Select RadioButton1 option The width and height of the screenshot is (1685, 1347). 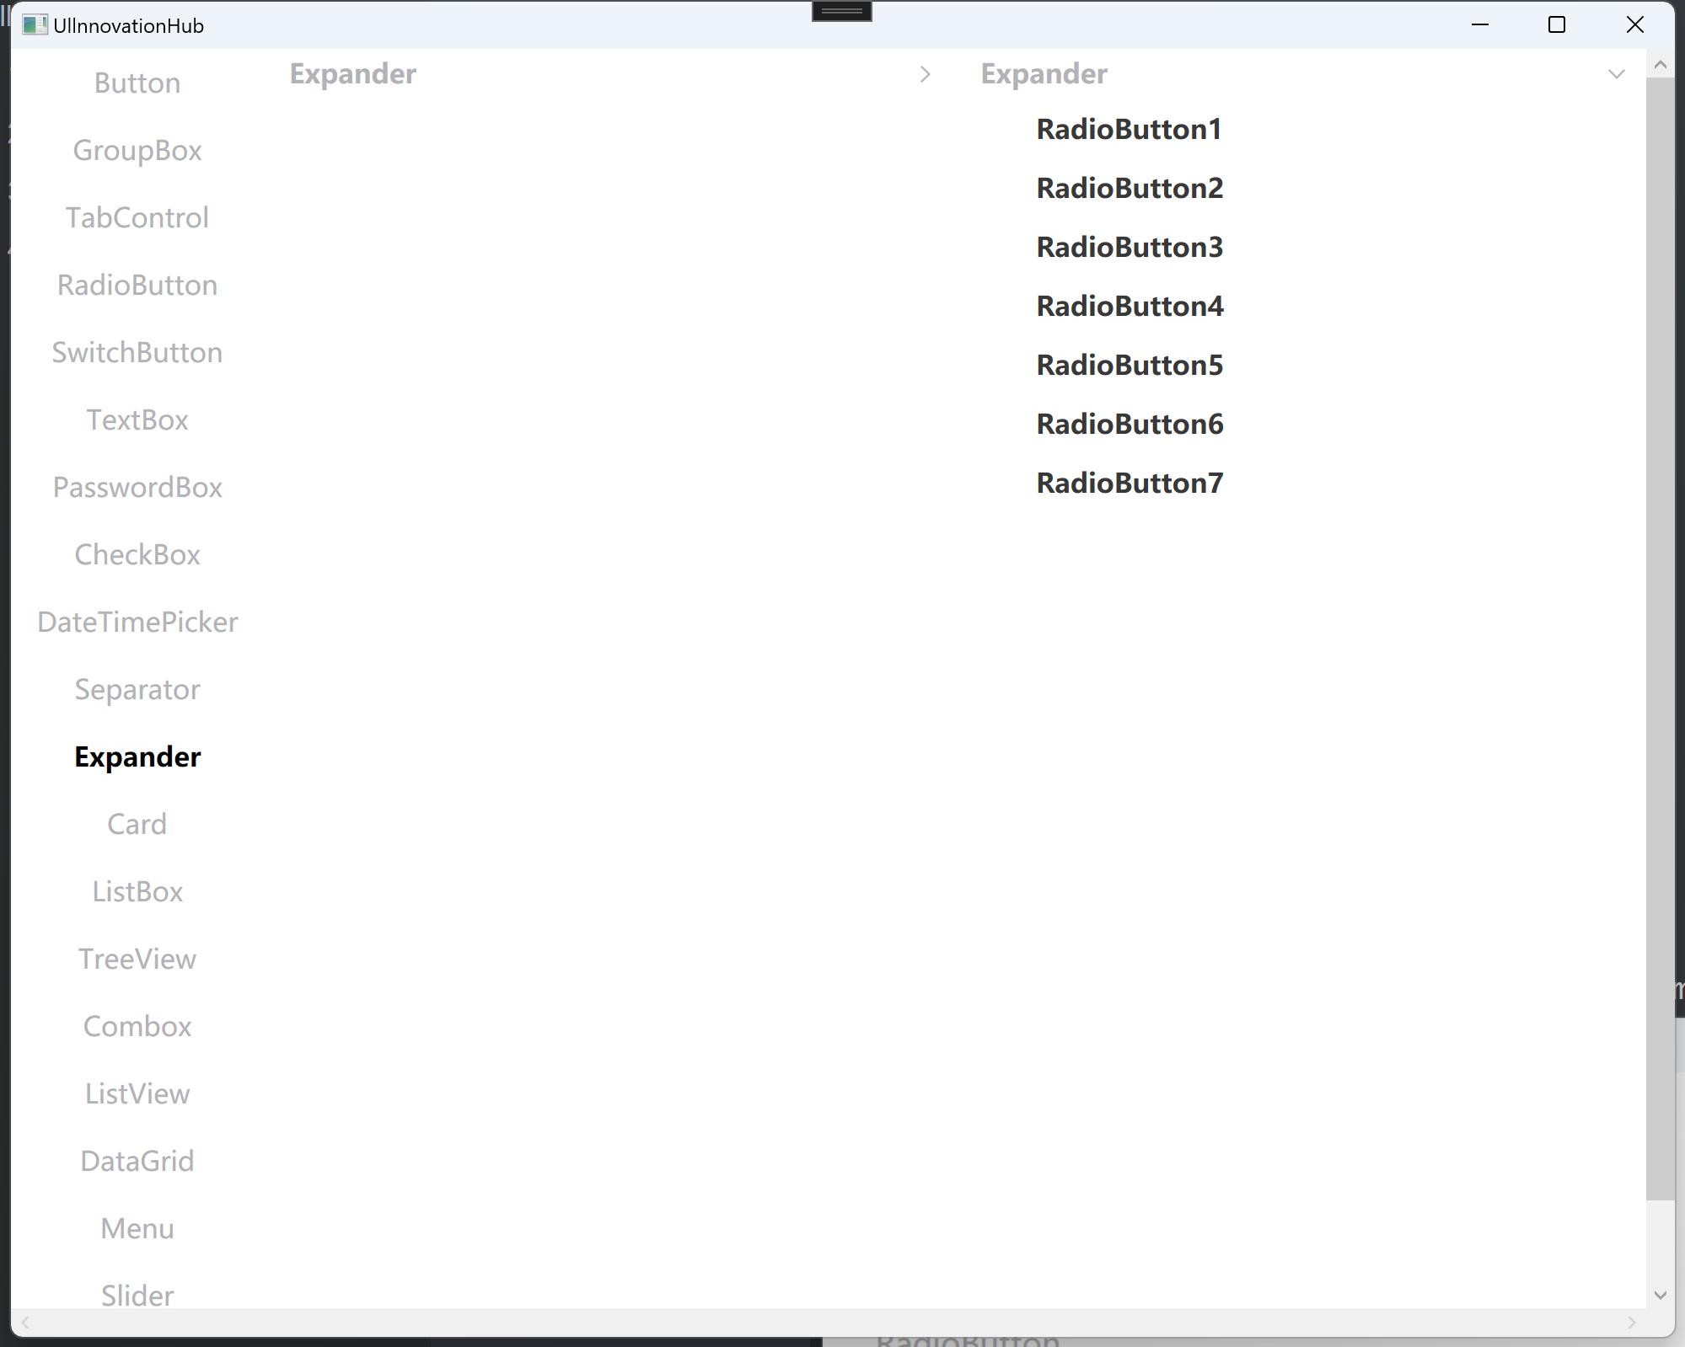click(1130, 129)
